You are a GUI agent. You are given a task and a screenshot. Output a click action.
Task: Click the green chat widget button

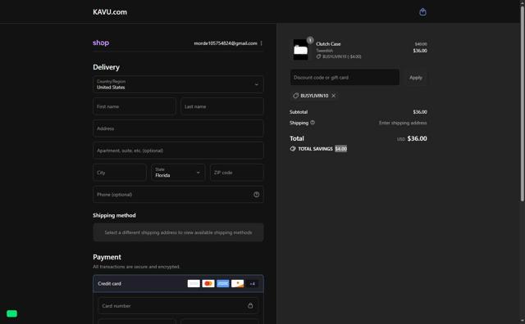pos(11,313)
